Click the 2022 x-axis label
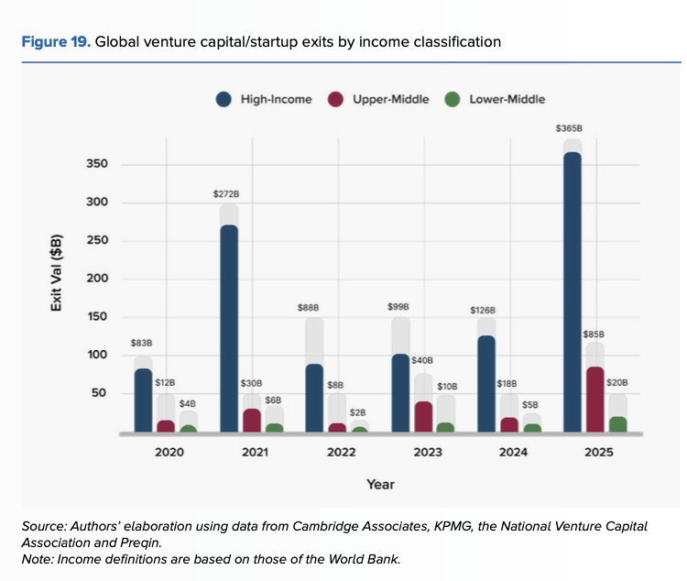The width and height of the screenshot is (687, 581). pos(342,452)
